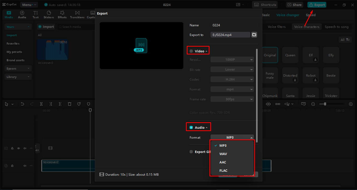Click the AI marker shield icon
357x190 pixels.
(x=79, y=104)
